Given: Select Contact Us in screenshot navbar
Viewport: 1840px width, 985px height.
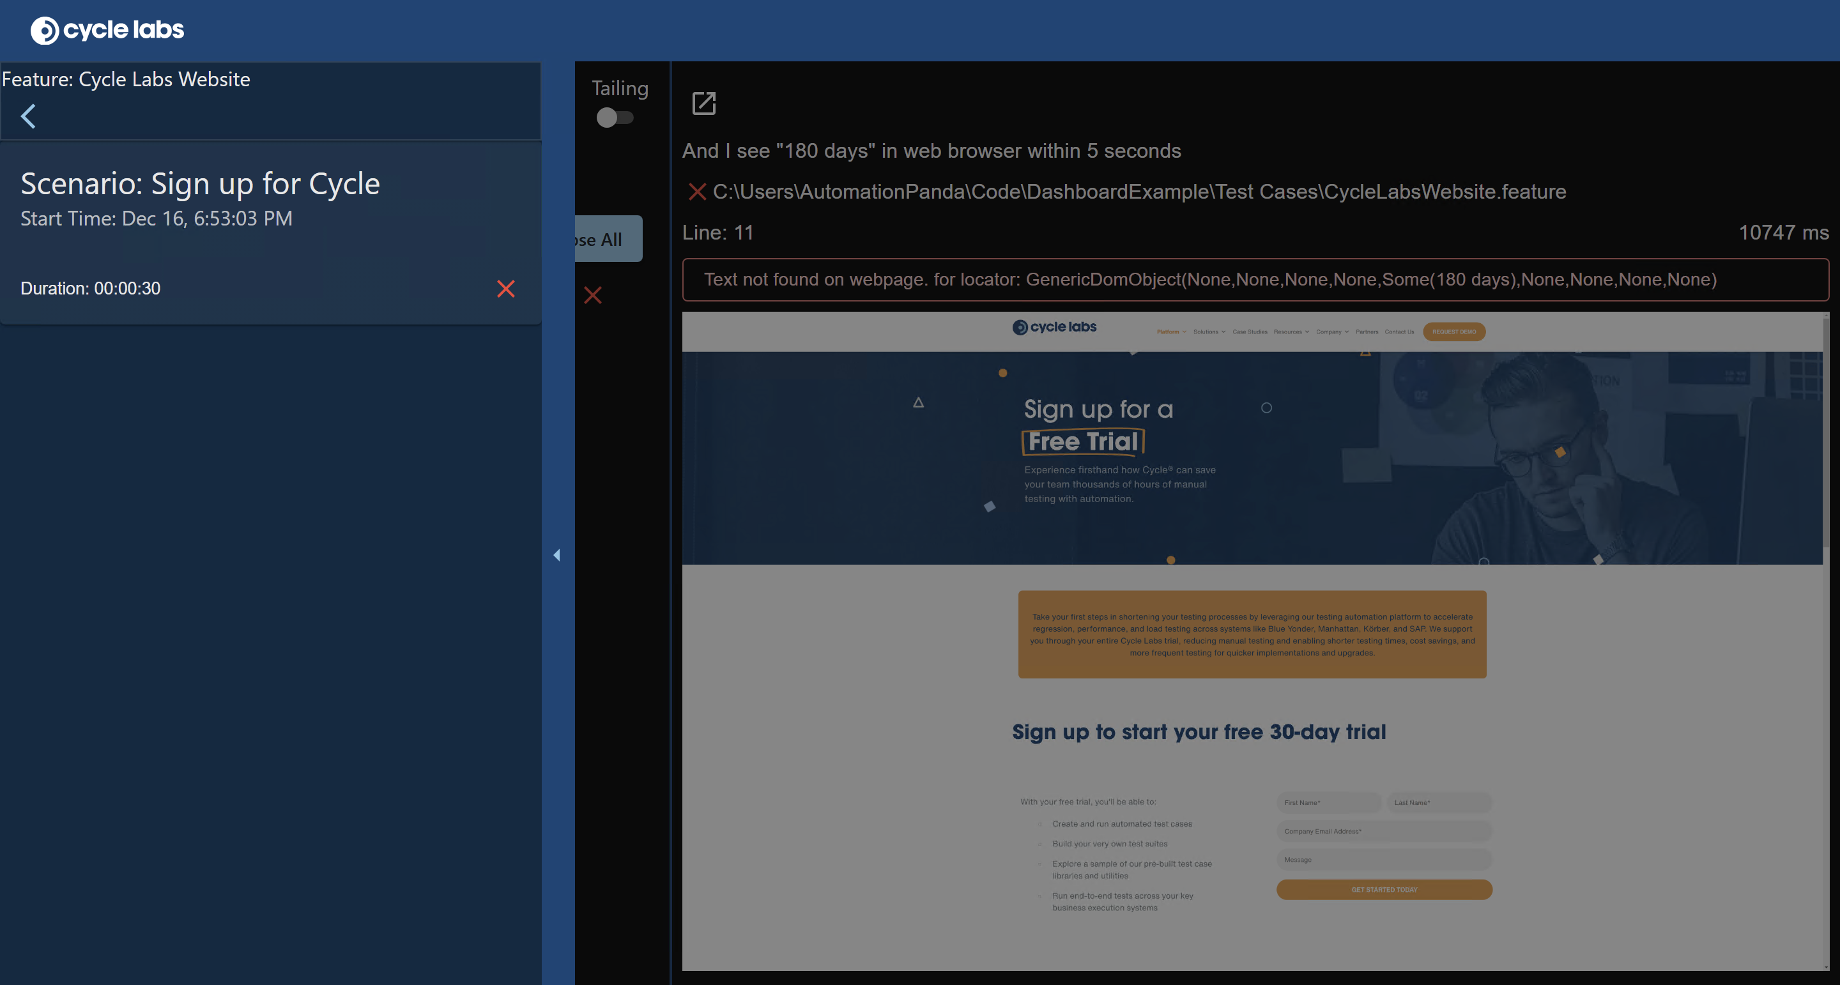Looking at the screenshot, I should pyautogui.click(x=1399, y=332).
